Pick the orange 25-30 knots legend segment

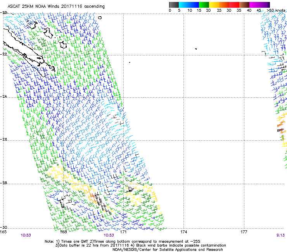tap(224, 5)
